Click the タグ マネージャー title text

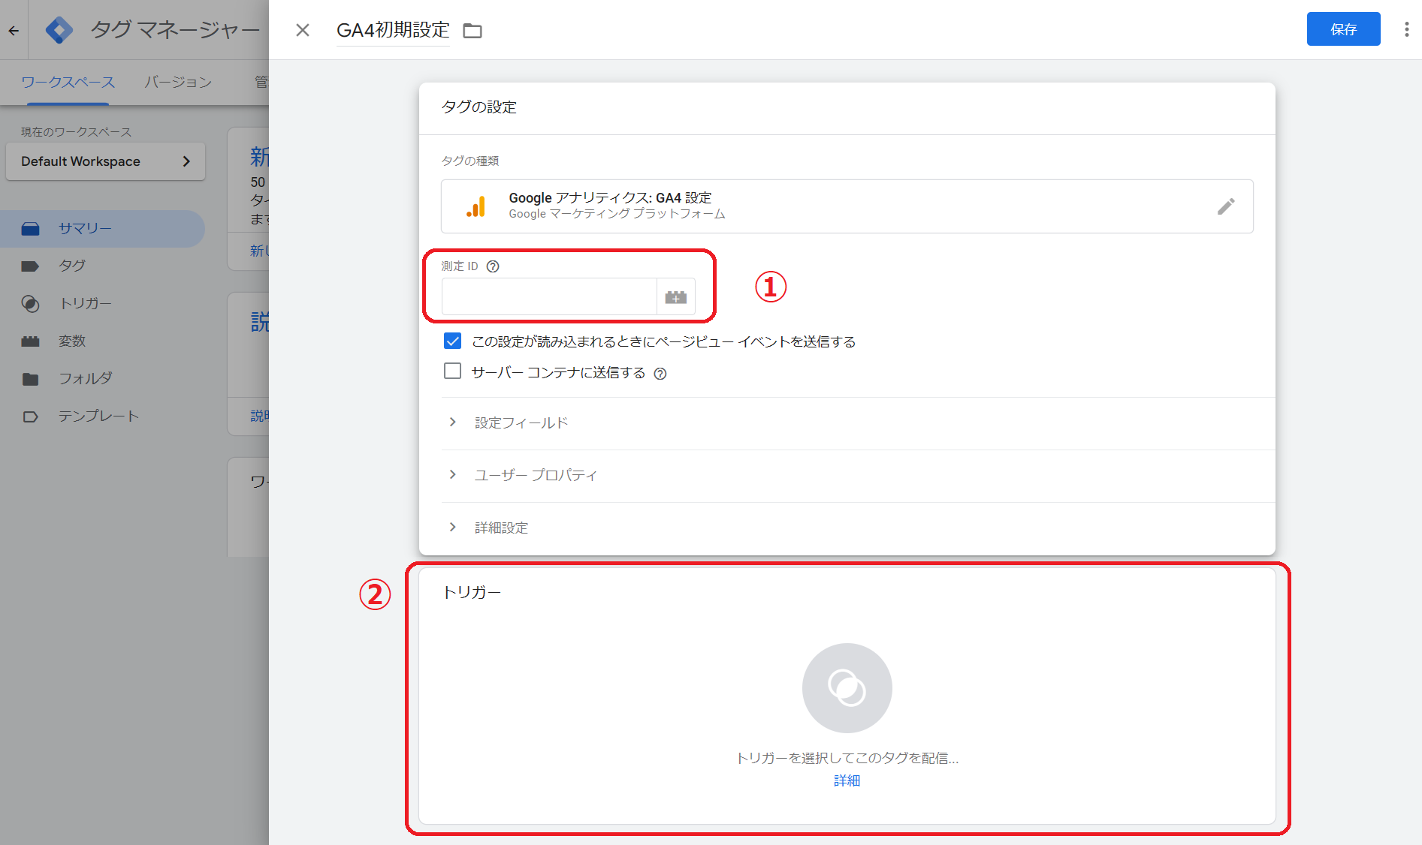(175, 30)
